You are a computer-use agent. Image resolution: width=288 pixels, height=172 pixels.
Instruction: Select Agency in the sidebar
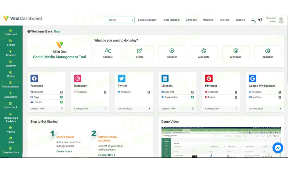11,130
